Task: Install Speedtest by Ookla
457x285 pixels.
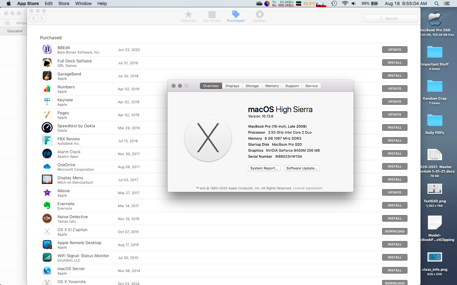Action: click(x=395, y=128)
